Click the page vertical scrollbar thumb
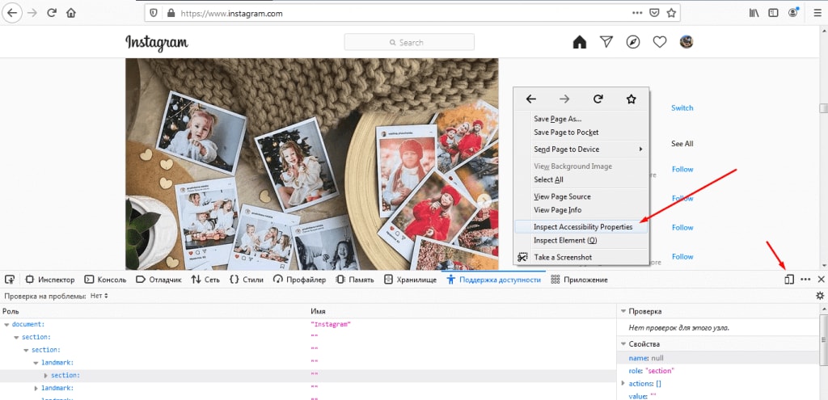The height and width of the screenshot is (400, 828). point(823,108)
